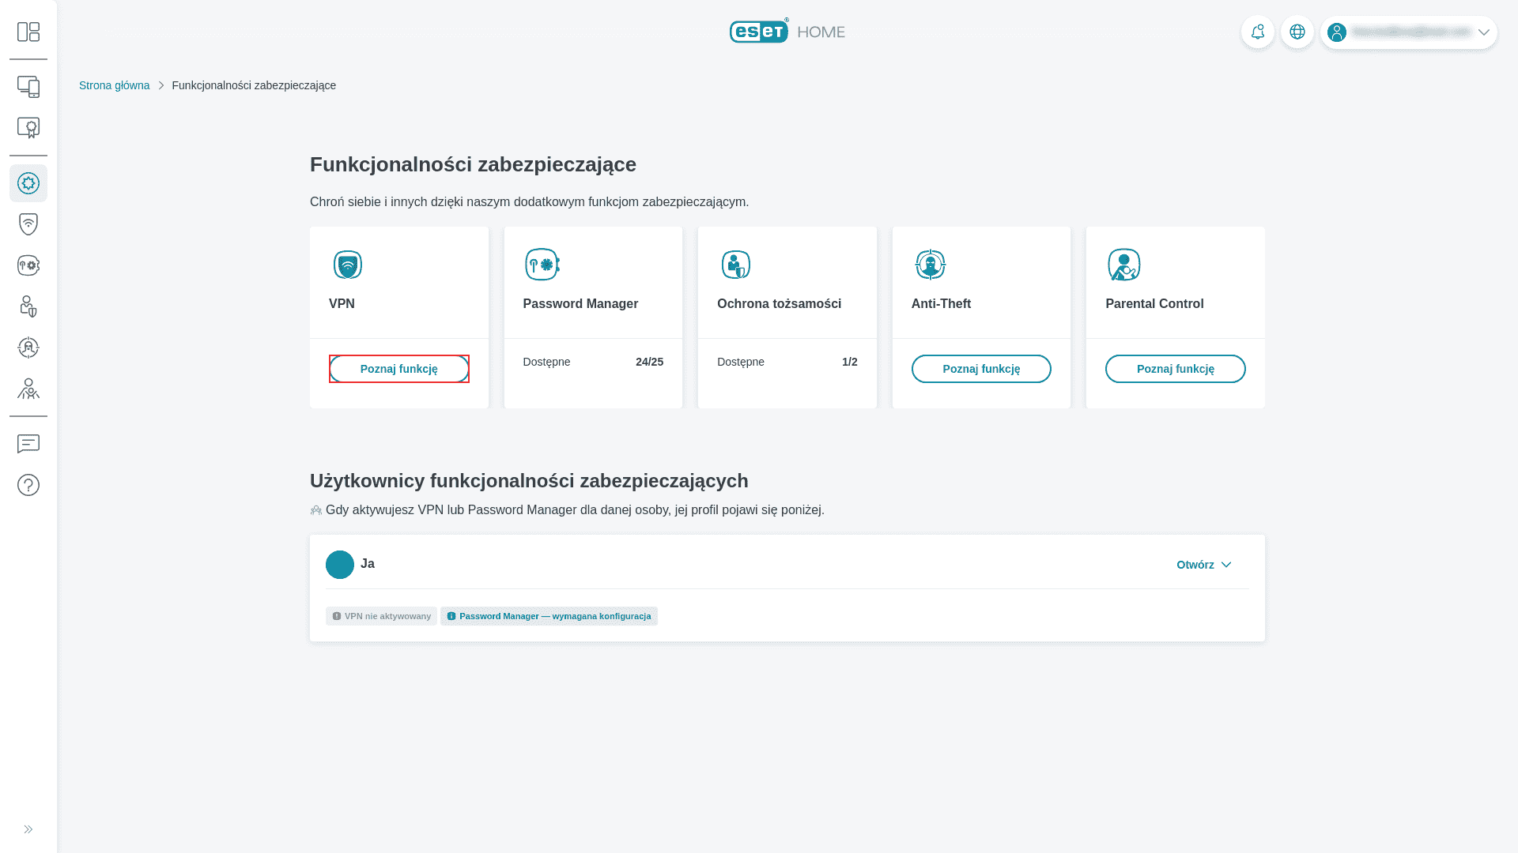Open the devices sidebar icon
The width and height of the screenshot is (1518, 853).
point(28,87)
